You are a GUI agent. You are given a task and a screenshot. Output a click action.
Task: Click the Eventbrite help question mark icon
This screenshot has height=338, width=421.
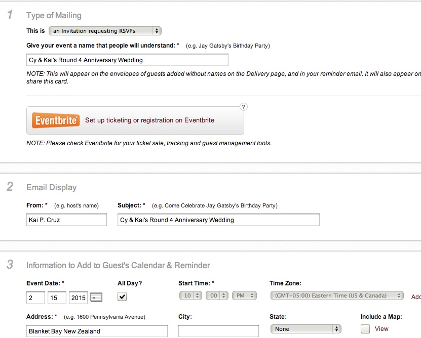244,107
